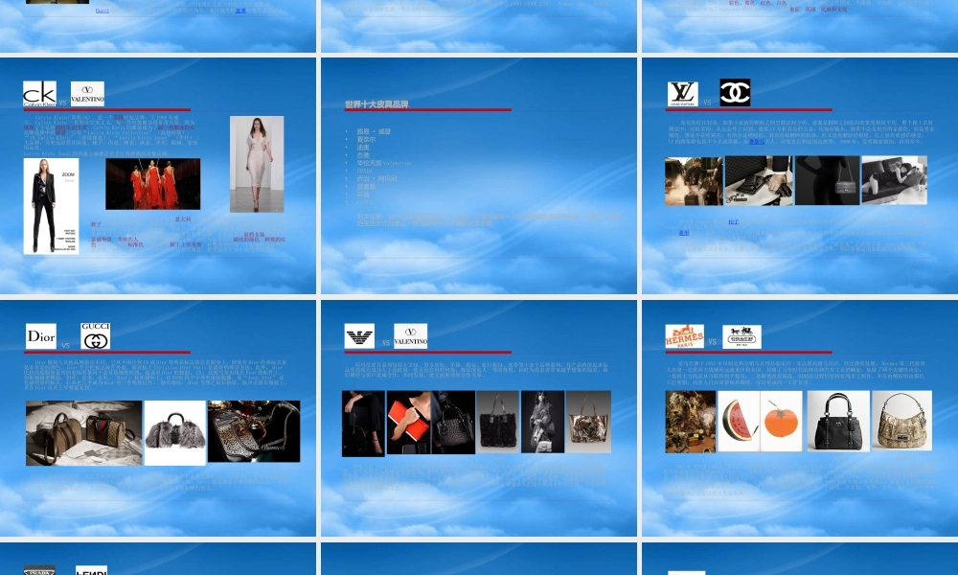Click the Valentino logo next to Armani
The image size is (958, 575).
pos(411,336)
